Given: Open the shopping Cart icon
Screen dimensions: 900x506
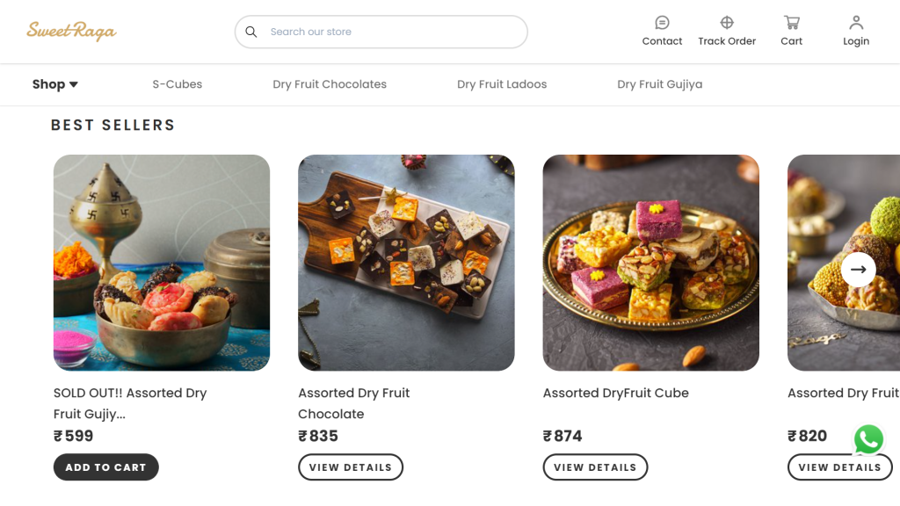Looking at the screenshot, I should 791,23.
